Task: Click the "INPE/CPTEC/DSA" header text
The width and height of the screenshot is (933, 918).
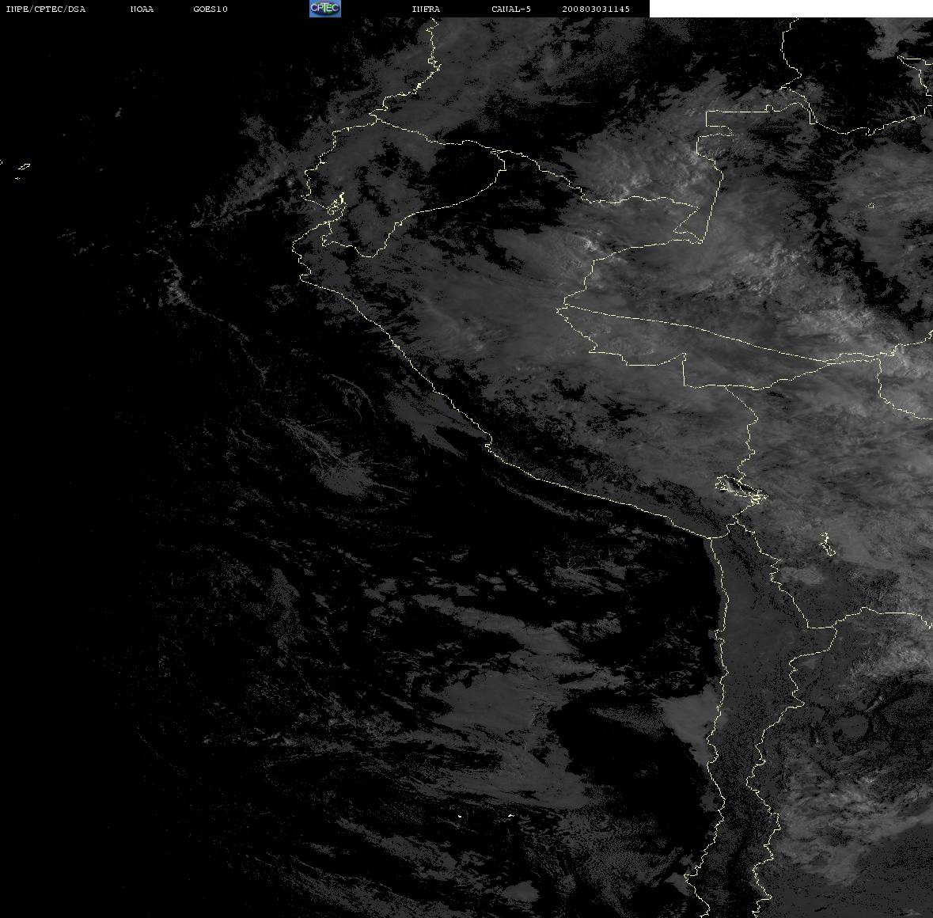Action: tap(45, 9)
